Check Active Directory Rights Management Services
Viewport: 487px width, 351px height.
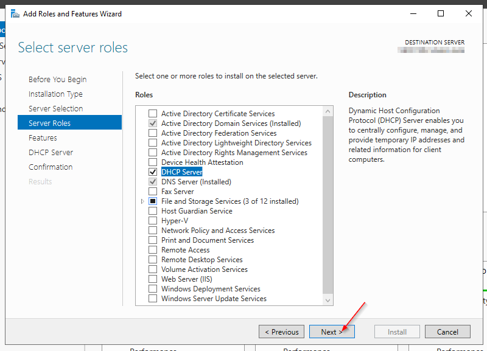pos(153,153)
